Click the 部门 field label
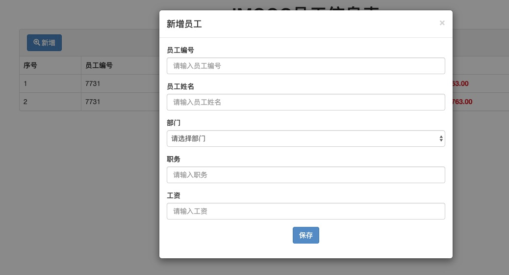This screenshot has height=275, width=509. tap(174, 123)
